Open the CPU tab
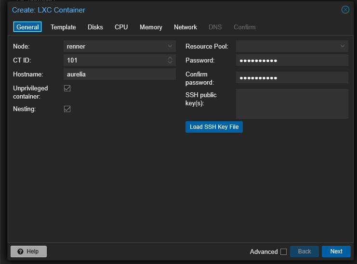This screenshot has width=357, height=264. point(121,27)
